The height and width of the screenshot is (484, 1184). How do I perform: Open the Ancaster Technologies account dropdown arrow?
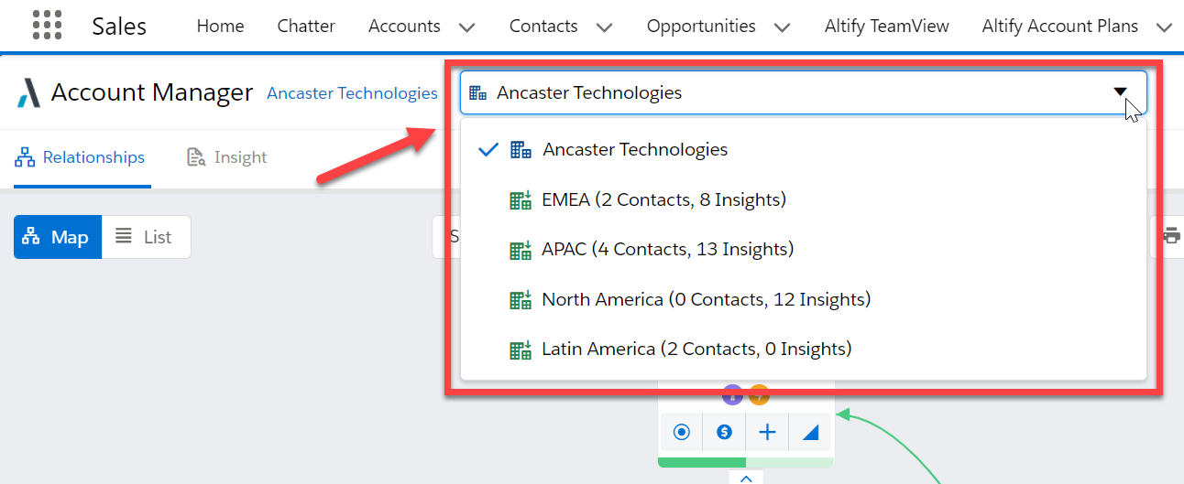[x=1120, y=92]
